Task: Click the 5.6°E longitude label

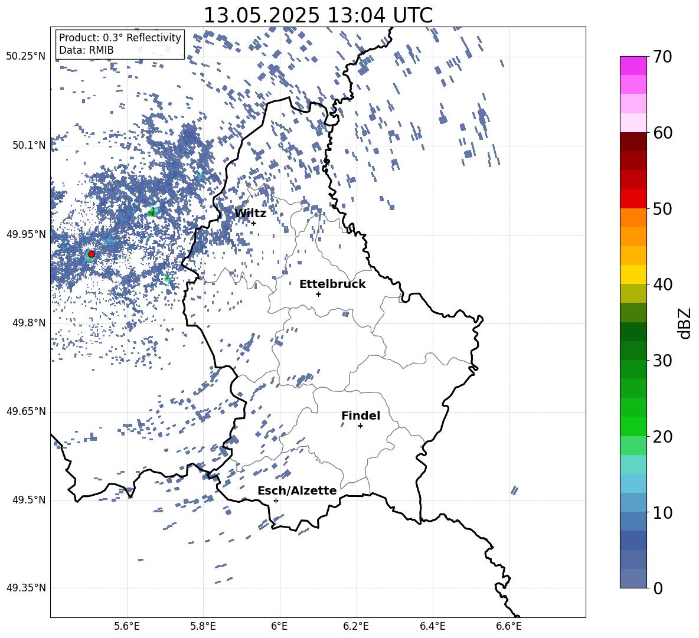Action: tap(127, 627)
